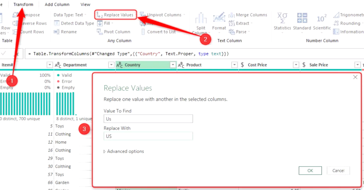Click the Value To Find field
This screenshot has width=364, height=190.
(x=148, y=119)
